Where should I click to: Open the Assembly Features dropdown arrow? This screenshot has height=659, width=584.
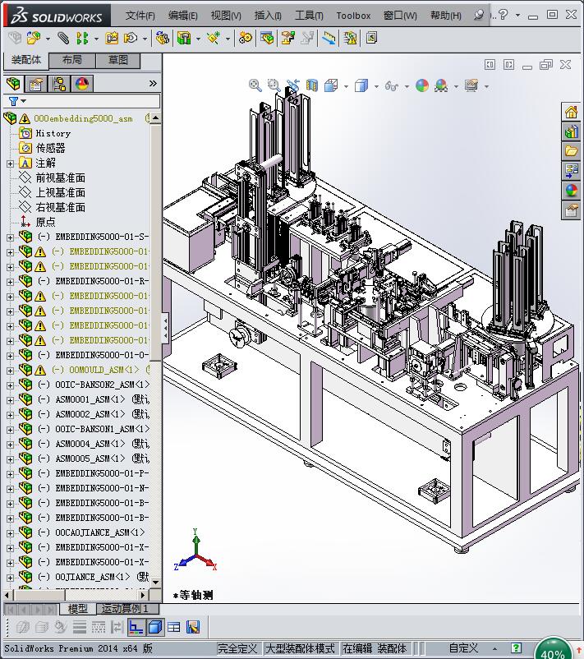198,39
